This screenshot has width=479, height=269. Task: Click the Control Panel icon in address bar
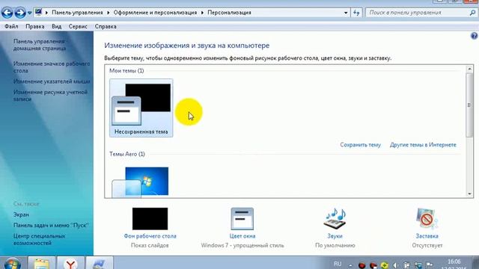tap(38, 12)
